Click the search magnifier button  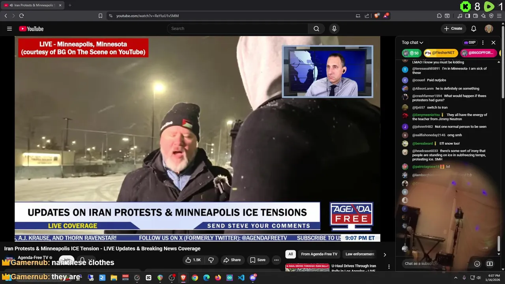point(316,28)
